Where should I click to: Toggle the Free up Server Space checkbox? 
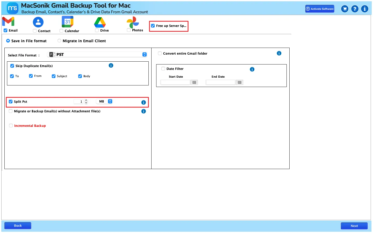153,26
